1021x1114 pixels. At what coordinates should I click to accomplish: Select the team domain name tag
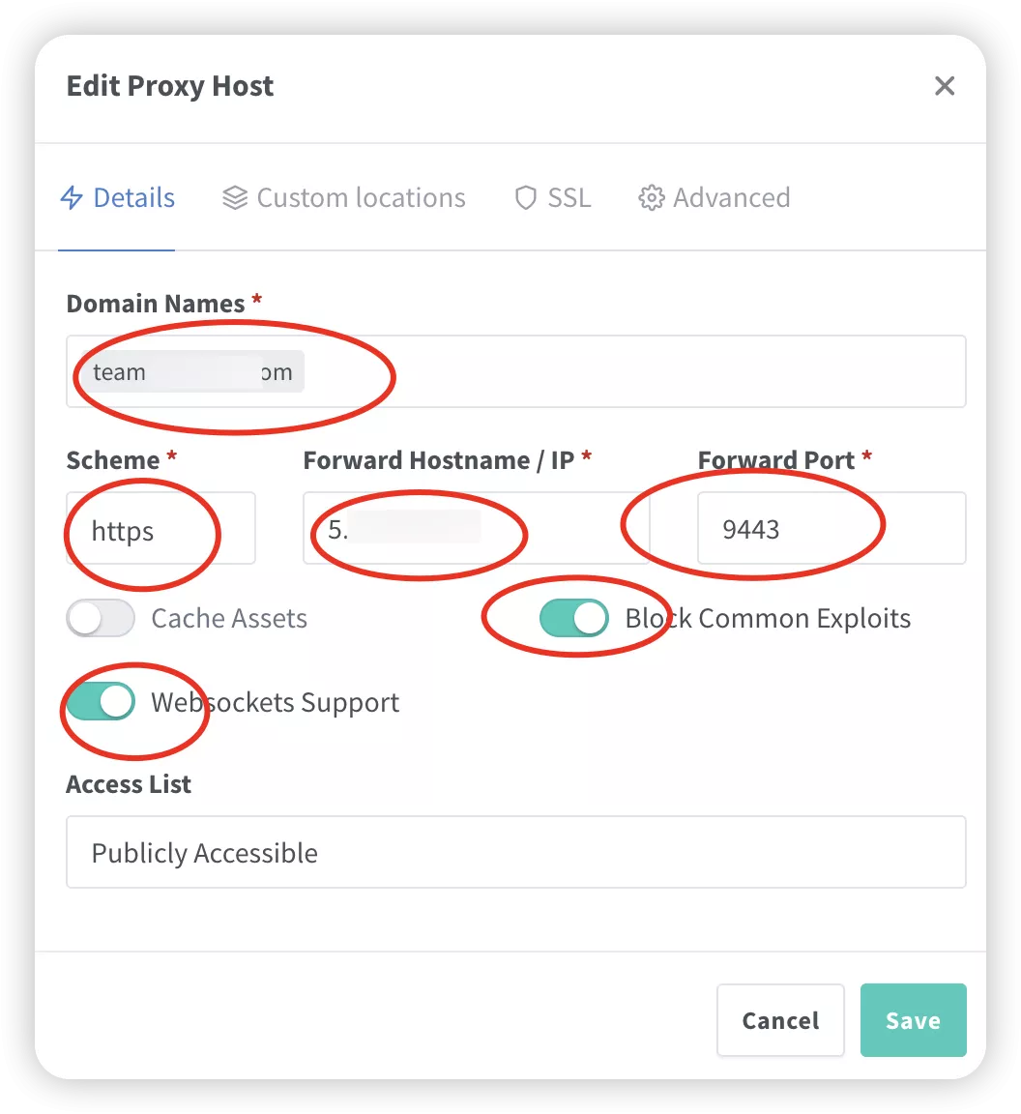tap(192, 371)
